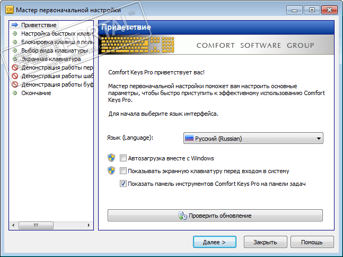Click red prohibited icon by Демонстрация работы пер
The image size is (343, 257).
pyautogui.click(x=15, y=67)
